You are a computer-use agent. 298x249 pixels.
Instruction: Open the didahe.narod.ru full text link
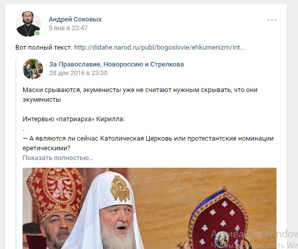[x=159, y=47]
